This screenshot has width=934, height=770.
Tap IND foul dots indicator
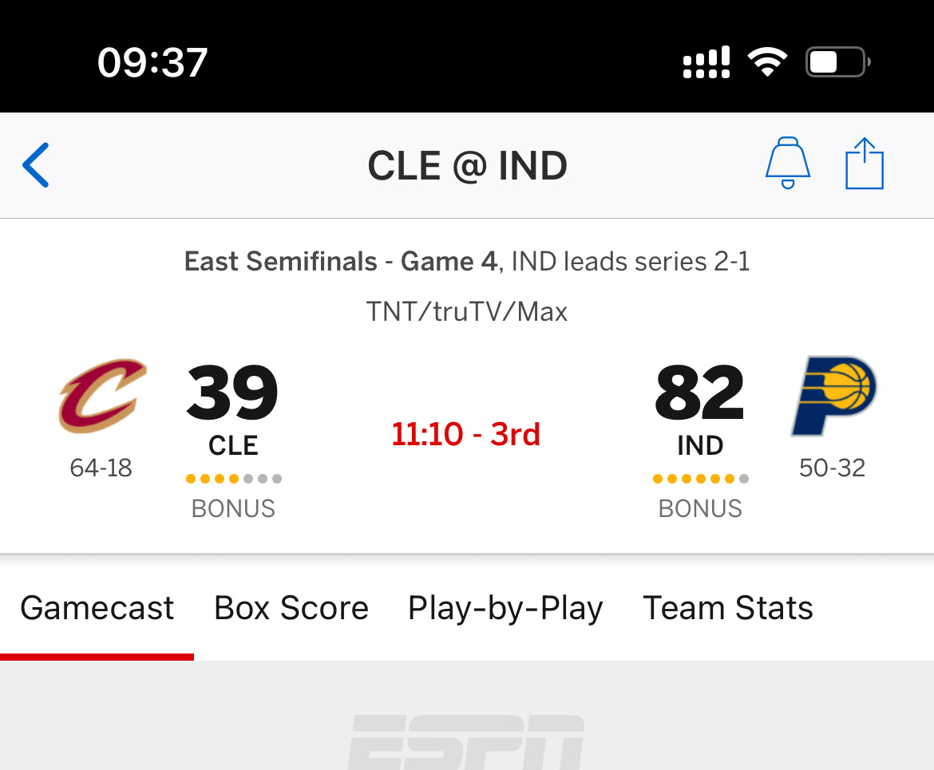[701, 479]
